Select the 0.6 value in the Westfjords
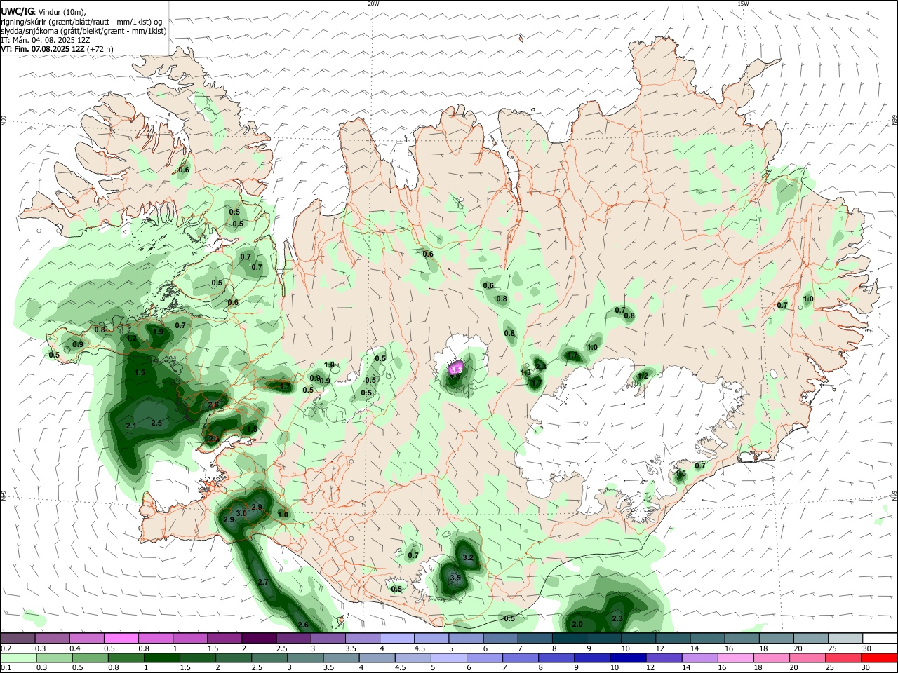Image resolution: width=898 pixels, height=673 pixels. point(184,170)
